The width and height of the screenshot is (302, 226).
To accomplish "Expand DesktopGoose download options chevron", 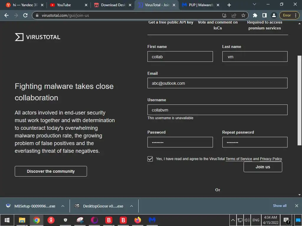I will tap(132, 206).
